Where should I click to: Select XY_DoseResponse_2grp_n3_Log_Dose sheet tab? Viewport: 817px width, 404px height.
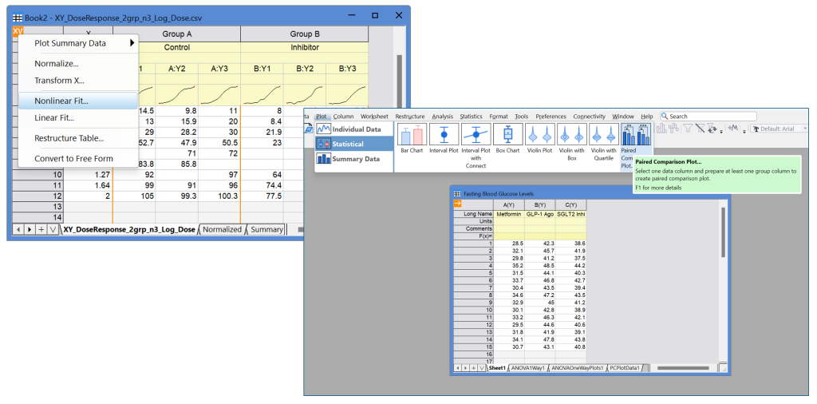pos(128,229)
